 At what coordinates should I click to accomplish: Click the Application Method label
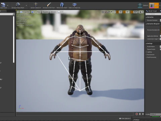click(x=153, y=36)
